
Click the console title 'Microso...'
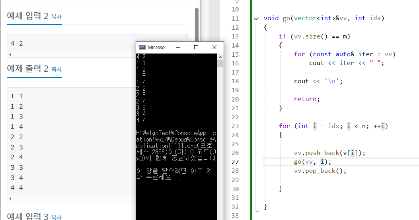pyautogui.click(x=158, y=48)
